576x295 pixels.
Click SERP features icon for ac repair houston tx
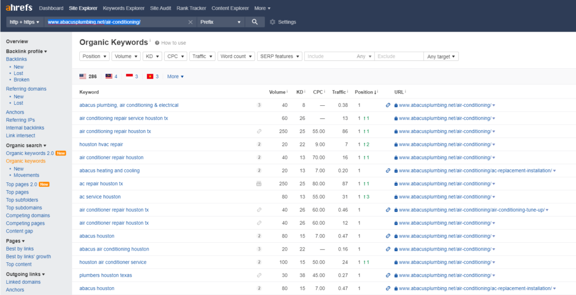259,184
